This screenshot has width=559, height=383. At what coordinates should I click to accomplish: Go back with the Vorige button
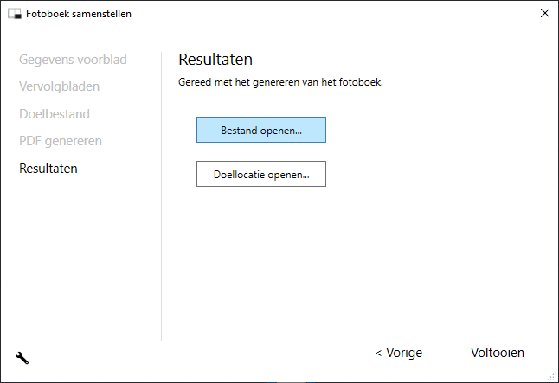point(398,353)
